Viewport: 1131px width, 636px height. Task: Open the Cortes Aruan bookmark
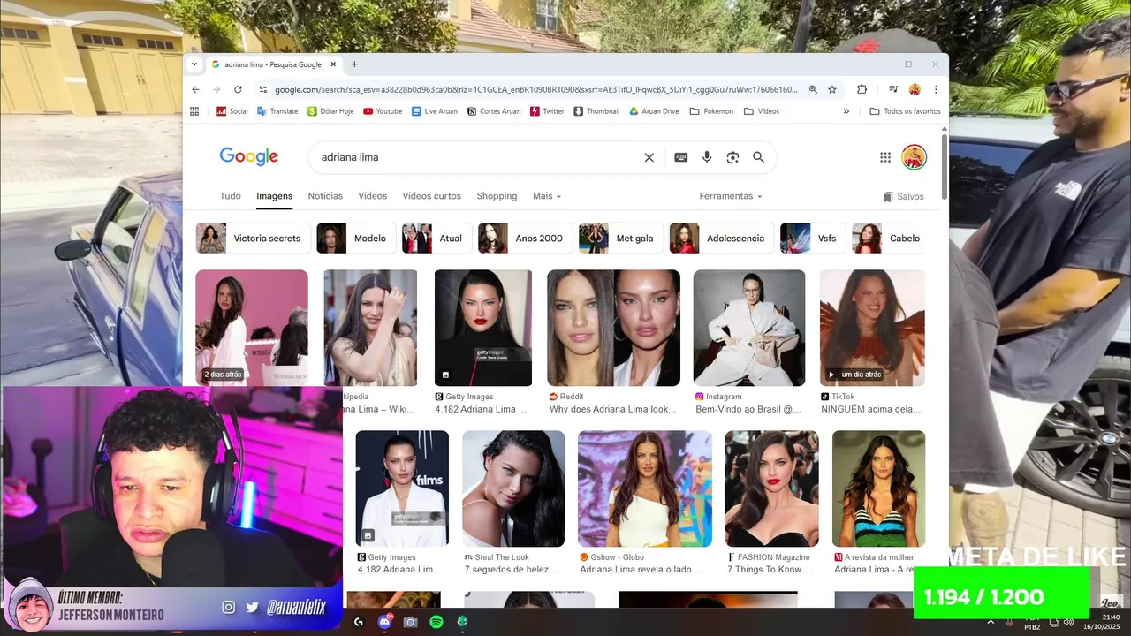tap(494, 111)
